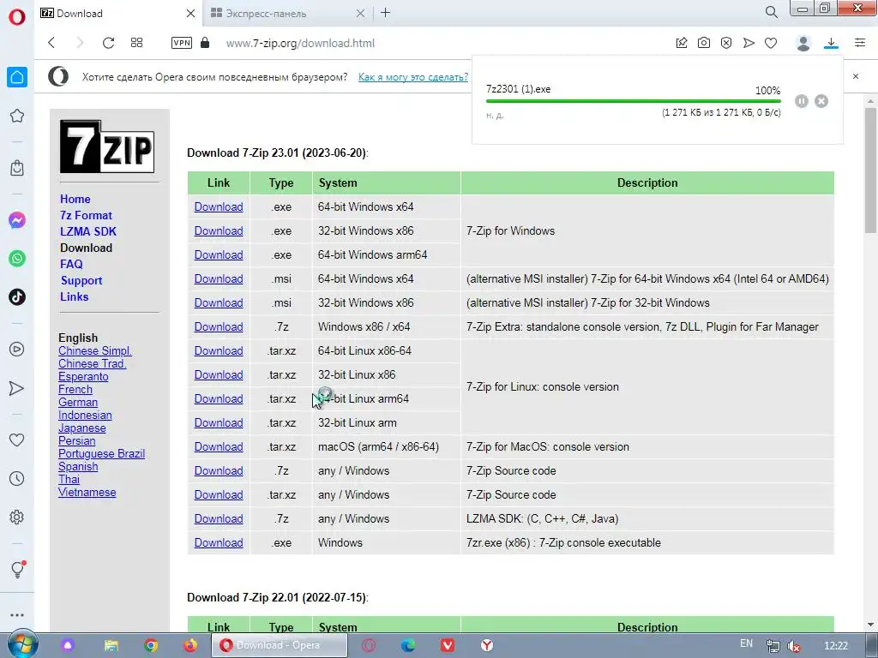Open the tab search magnifier
Image resolution: width=878 pixels, height=658 pixels.
point(772,12)
